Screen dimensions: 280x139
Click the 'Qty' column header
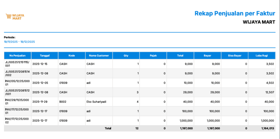tap(126, 56)
